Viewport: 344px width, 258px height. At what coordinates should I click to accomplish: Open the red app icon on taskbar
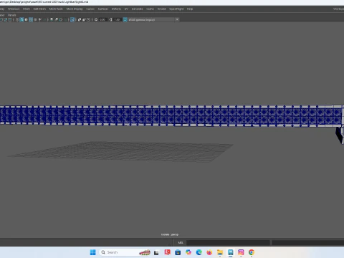167,252
